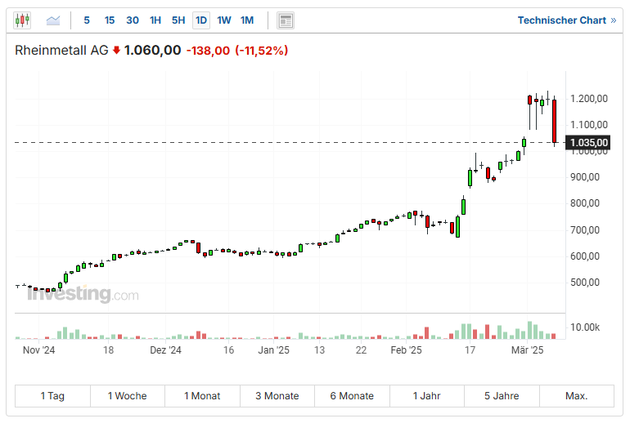The height and width of the screenshot is (423, 630).
Task: Open the Technischer Chart link
Action: (566, 20)
